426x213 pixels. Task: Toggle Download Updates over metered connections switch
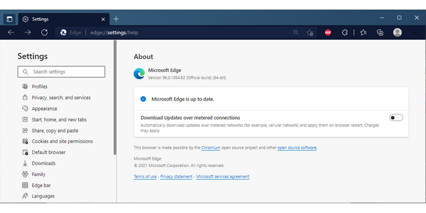point(396,118)
